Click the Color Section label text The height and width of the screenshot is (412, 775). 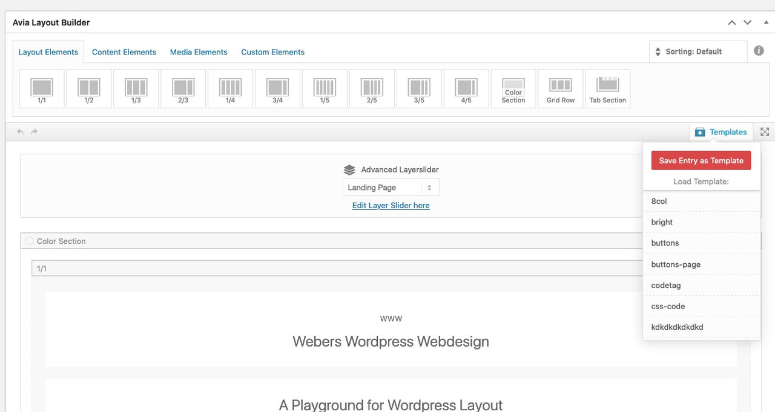[x=61, y=241]
